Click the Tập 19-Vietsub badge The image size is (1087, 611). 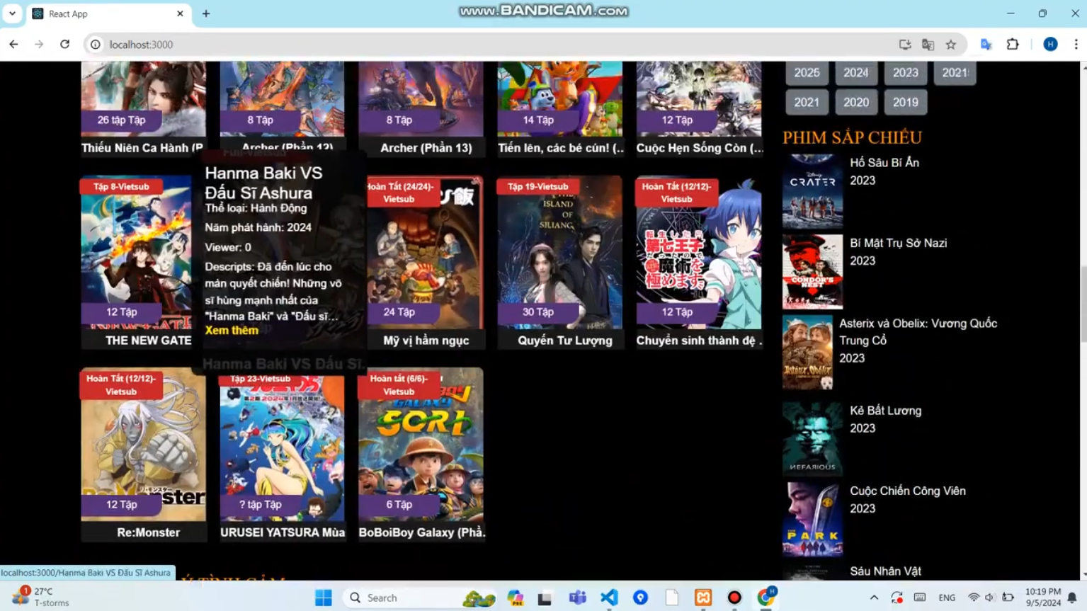(x=537, y=187)
